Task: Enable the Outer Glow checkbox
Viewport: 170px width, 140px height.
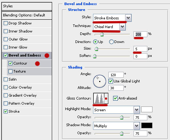Action: [x=5, y=39]
